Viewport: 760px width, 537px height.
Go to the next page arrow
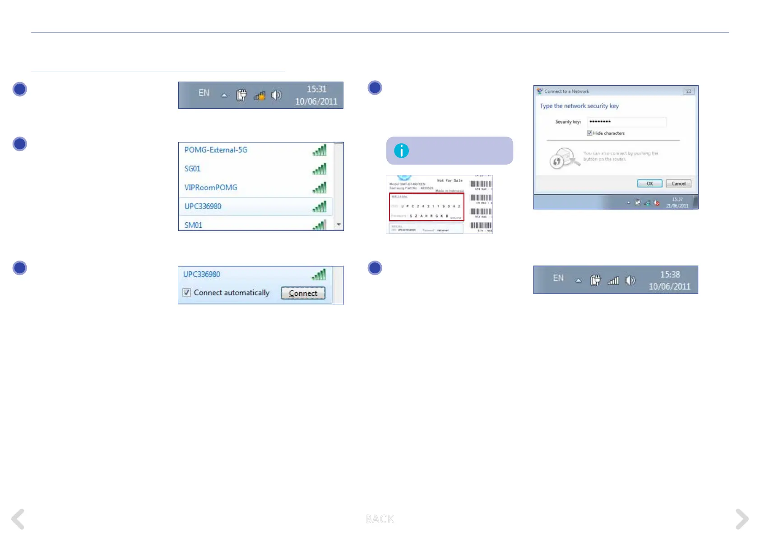(x=741, y=519)
